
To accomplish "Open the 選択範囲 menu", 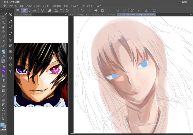I will 57,6.
